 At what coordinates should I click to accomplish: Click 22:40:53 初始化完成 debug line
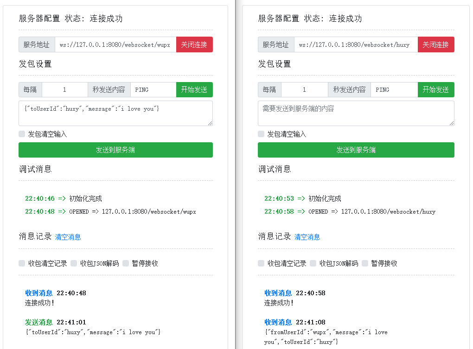302,199
